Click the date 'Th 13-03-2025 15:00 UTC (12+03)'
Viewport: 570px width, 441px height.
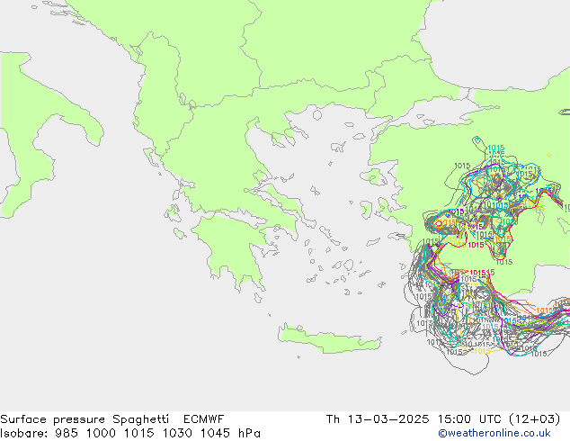(x=443, y=419)
